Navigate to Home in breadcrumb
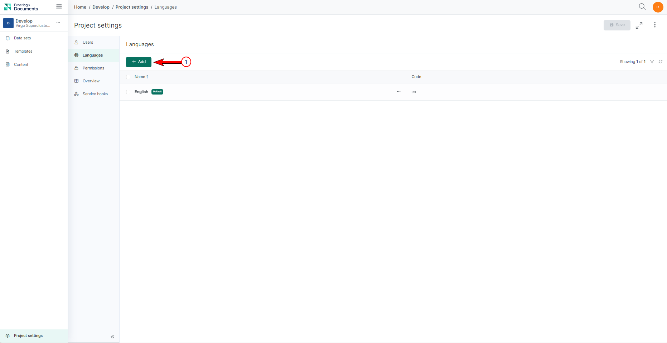The image size is (667, 343). [80, 7]
